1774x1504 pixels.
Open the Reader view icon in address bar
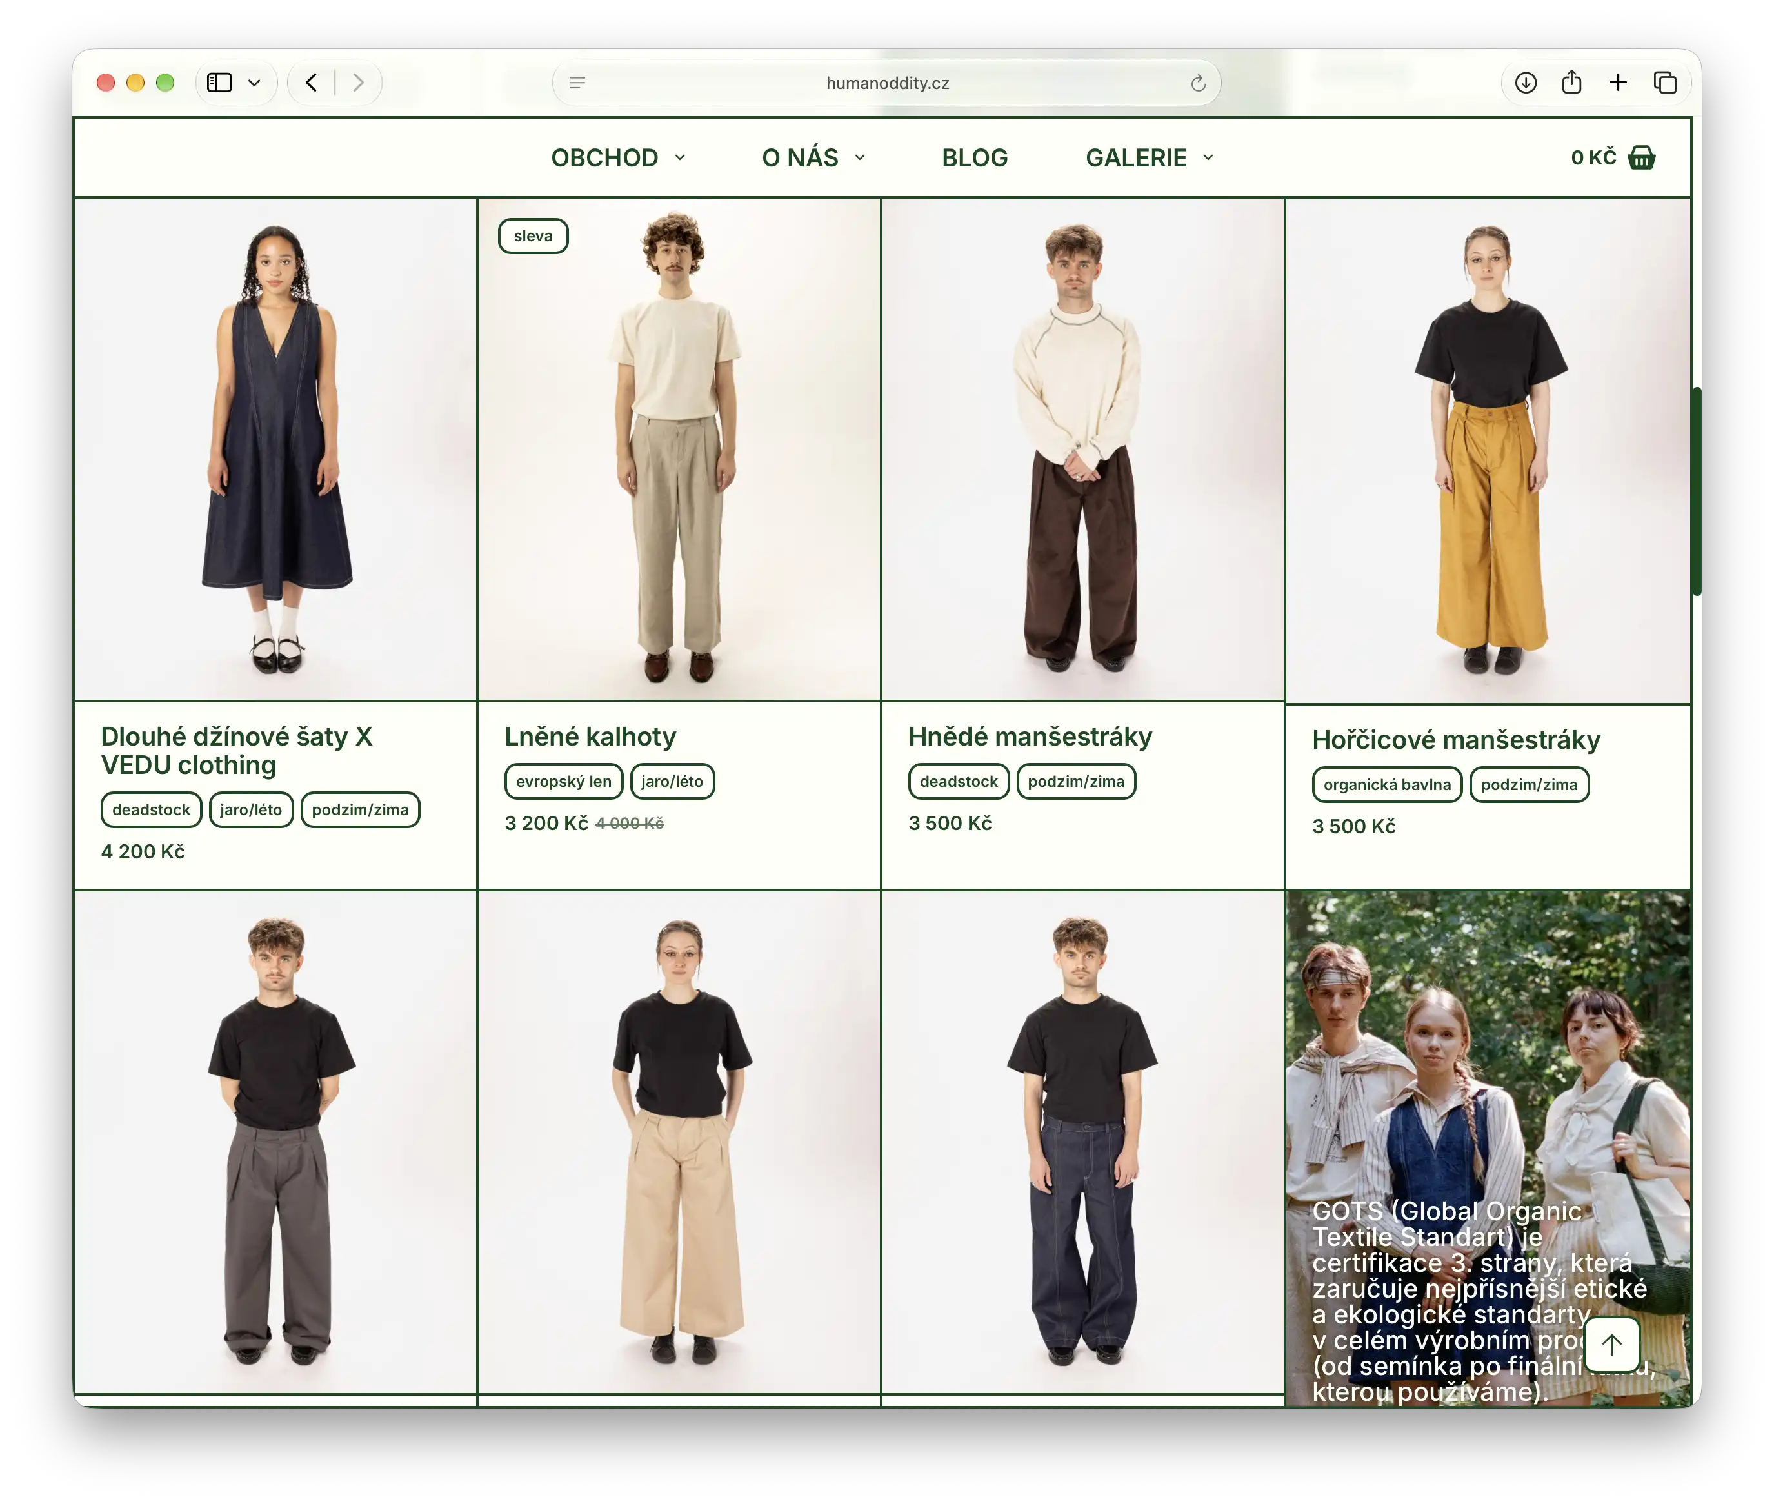pos(577,83)
